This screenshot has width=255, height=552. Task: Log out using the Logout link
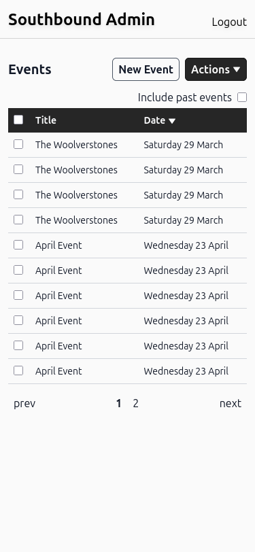[x=229, y=22]
